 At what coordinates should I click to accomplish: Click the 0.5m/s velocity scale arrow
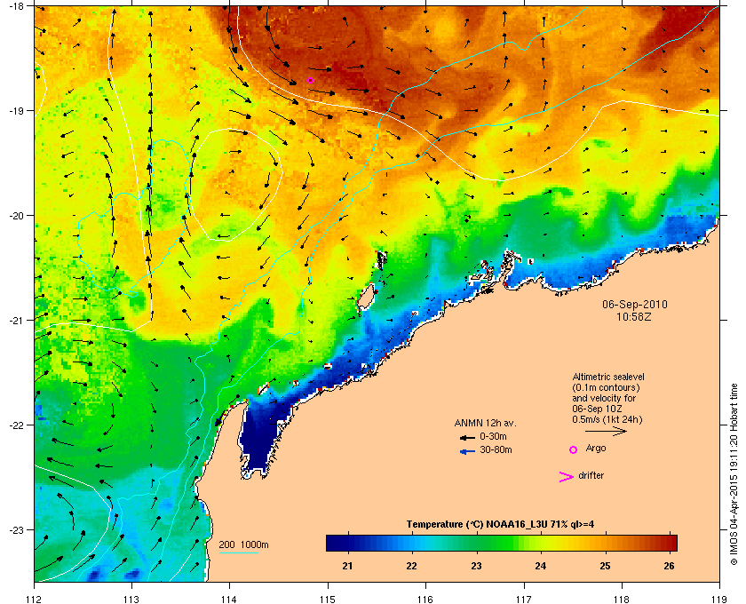(x=606, y=432)
